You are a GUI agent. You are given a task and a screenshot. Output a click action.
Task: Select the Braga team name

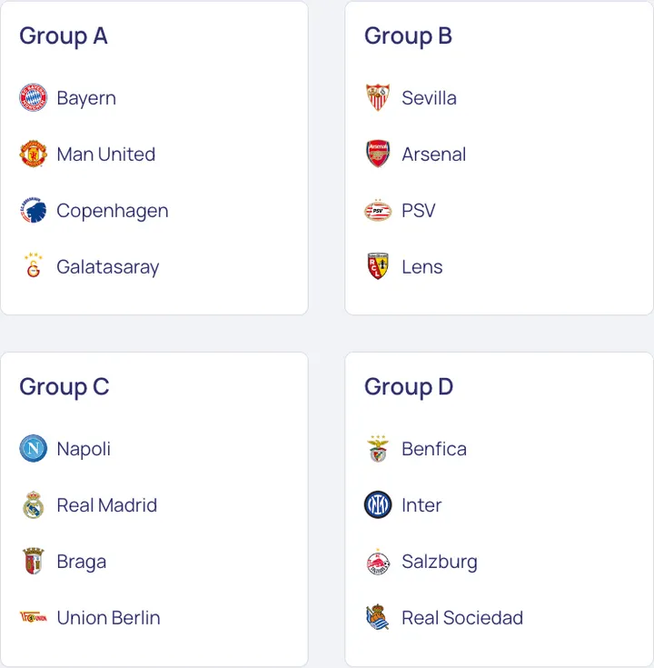coord(81,562)
